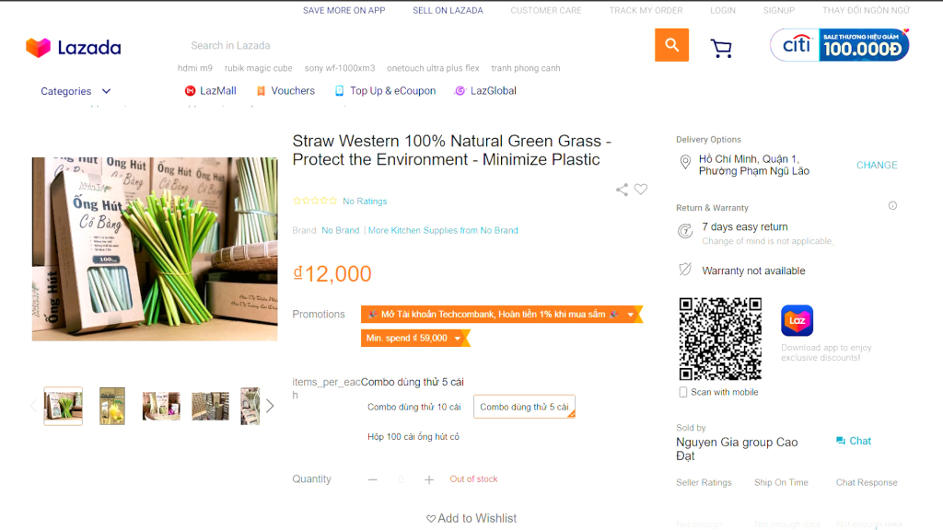Select the 'Combo dùng thử 5 cái' option
The image size is (943, 530).
524,407
